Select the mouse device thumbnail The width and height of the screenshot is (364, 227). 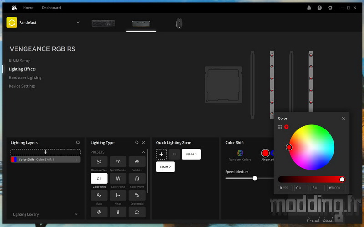(179, 23)
